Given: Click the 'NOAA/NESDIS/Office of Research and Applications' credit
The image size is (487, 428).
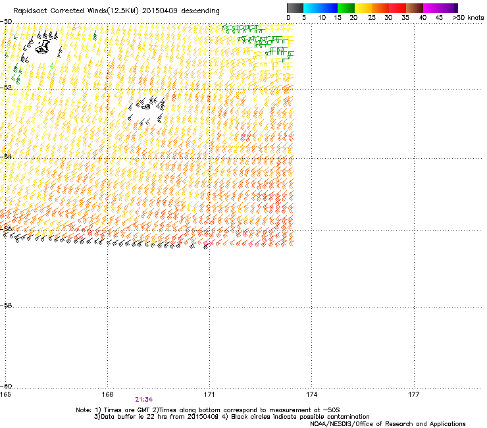Looking at the screenshot, I should point(388,424).
